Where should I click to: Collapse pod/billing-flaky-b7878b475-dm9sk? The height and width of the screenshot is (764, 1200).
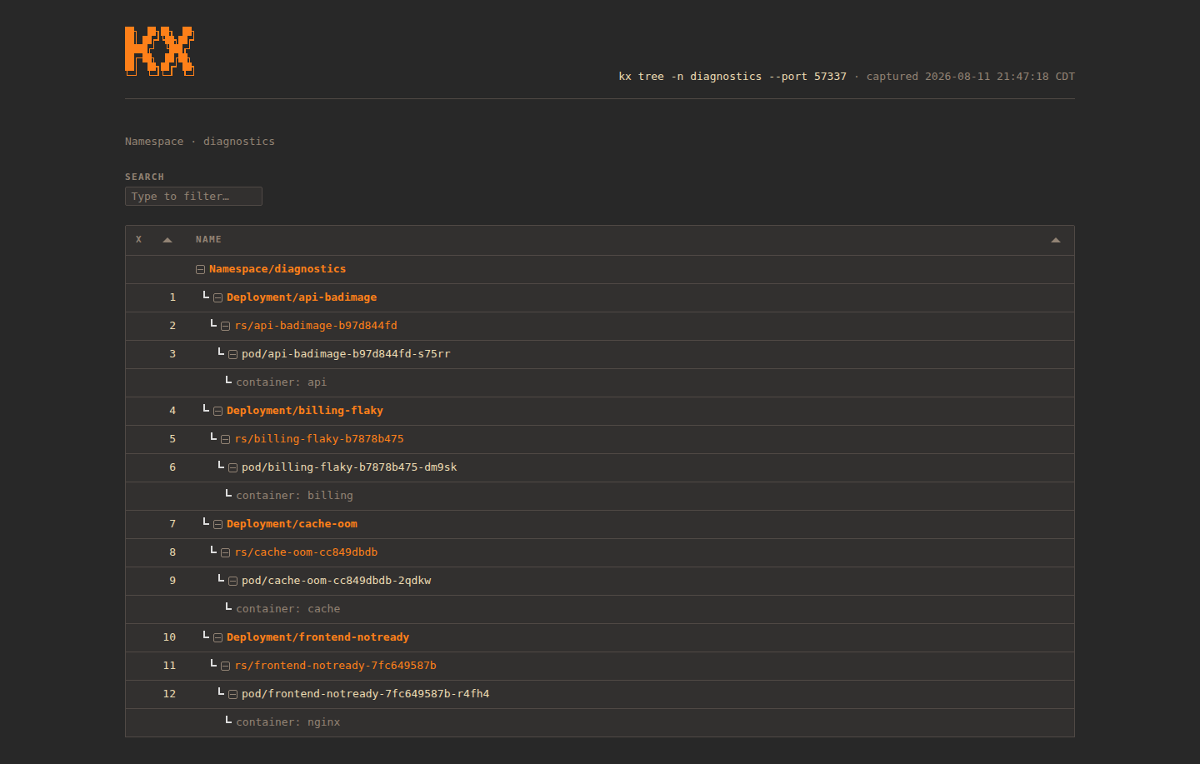[x=232, y=468]
